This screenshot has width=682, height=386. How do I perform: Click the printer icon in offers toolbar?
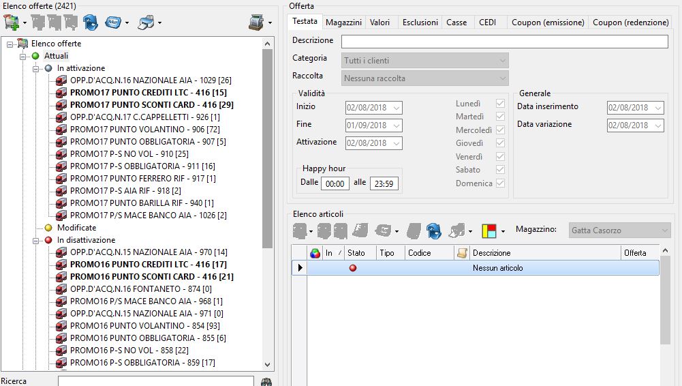click(x=146, y=22)
